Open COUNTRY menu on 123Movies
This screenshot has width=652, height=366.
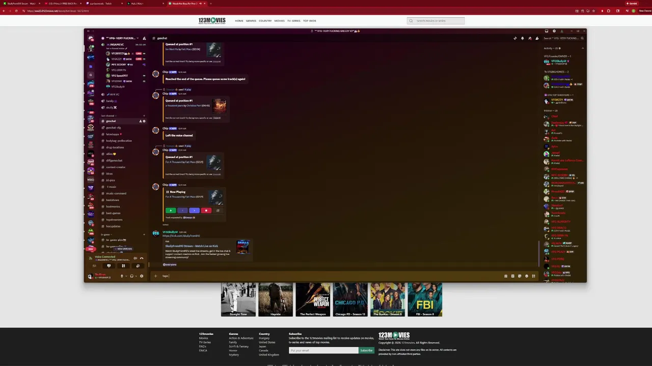(265, 21)
